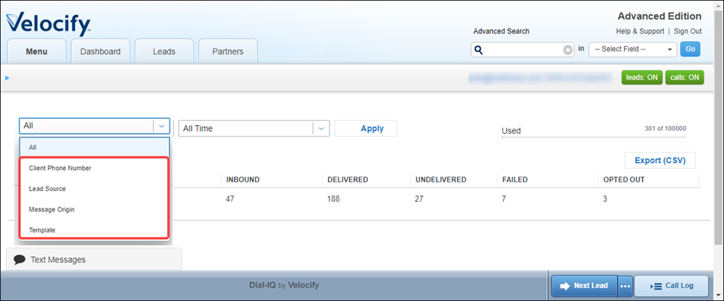Open the Menu tab
Viewport: 724px width, 301px height.
[x=36, y=51]
